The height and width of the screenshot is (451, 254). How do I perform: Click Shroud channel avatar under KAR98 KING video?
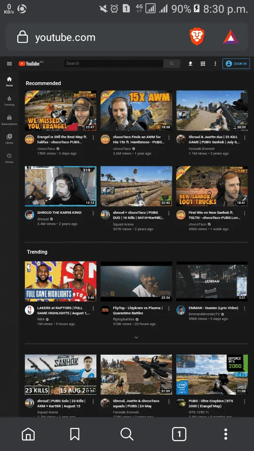(29, 215)
